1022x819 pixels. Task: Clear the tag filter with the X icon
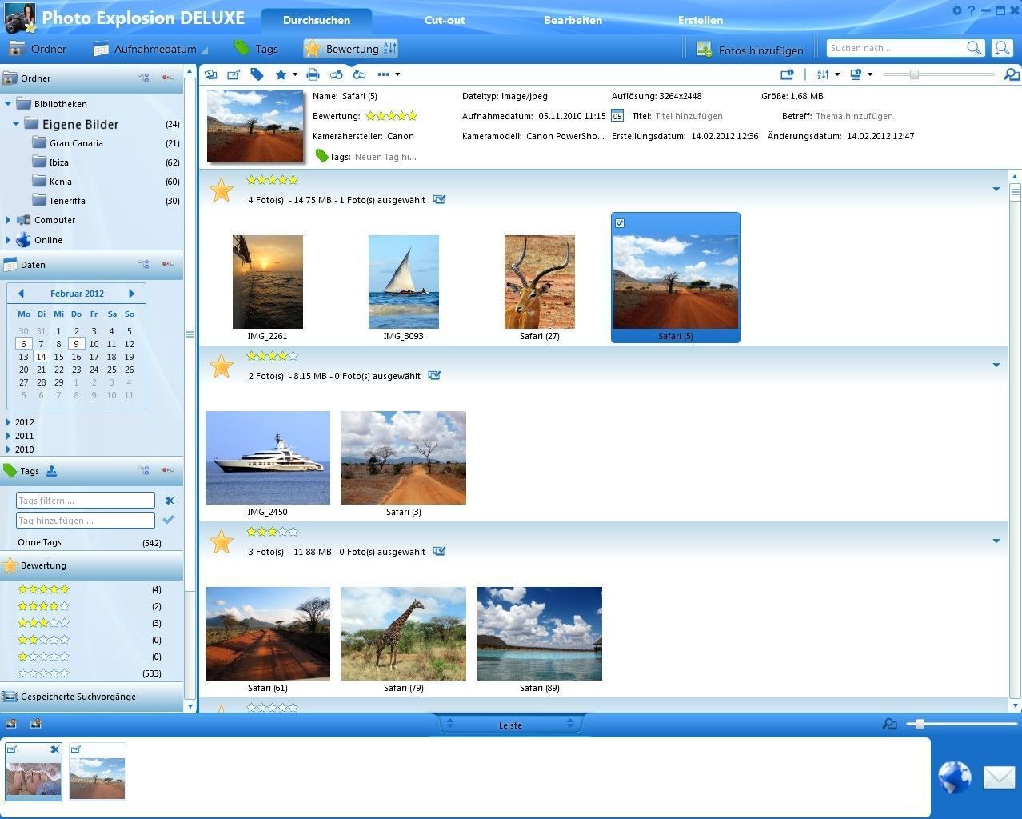[x=170, y=501]
